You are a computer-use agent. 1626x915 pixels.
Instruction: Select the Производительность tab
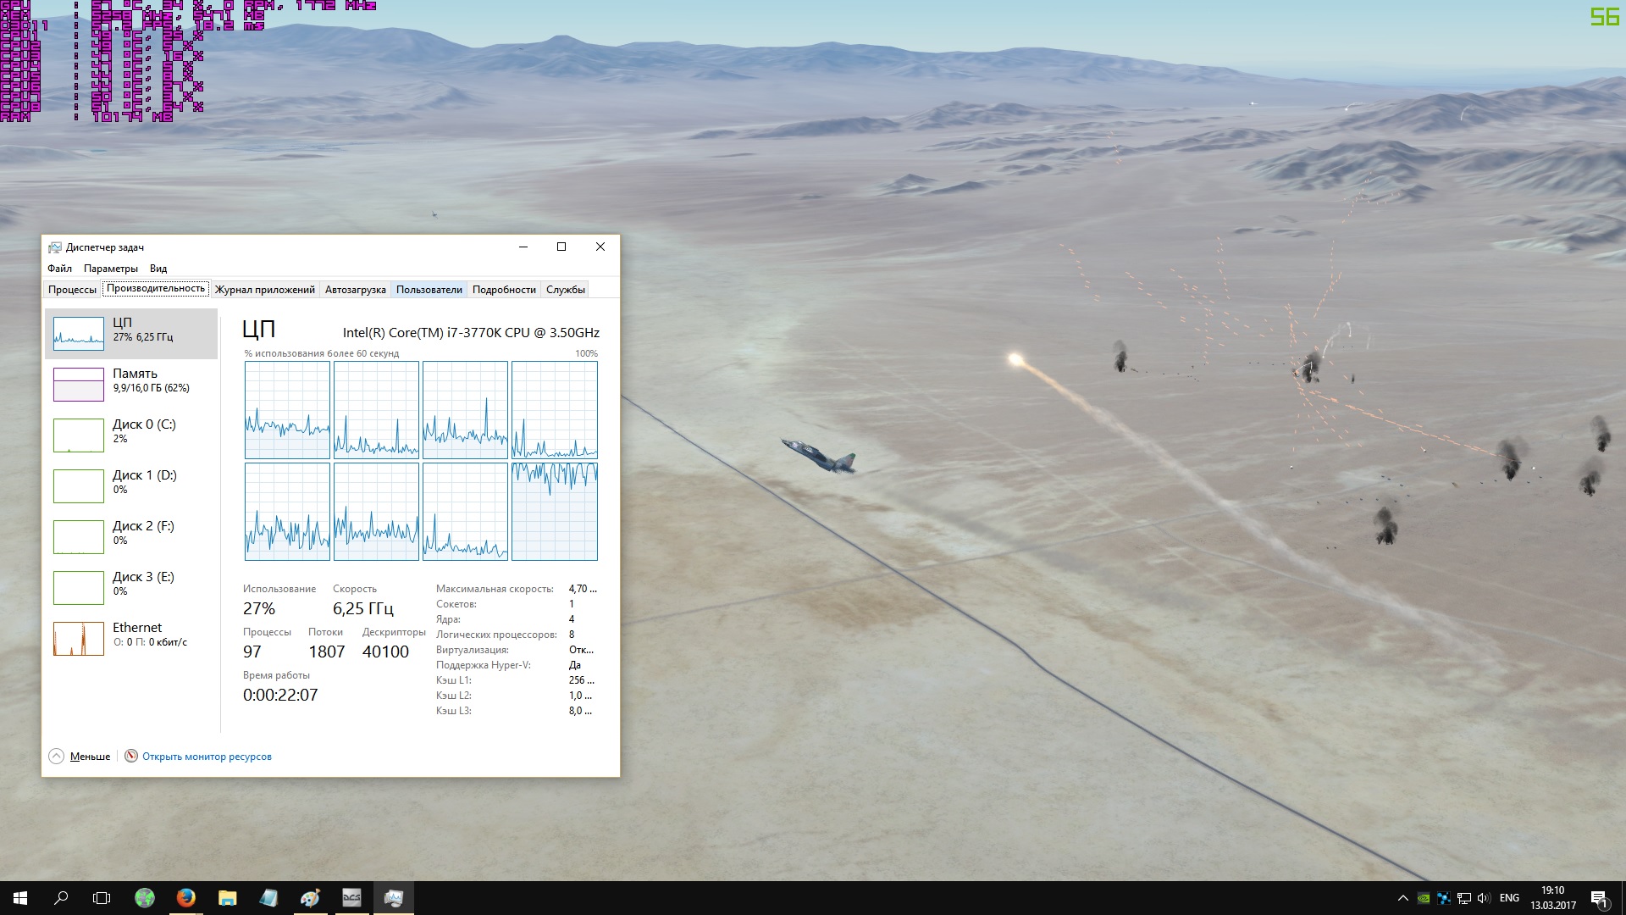[x=156, y=288]
